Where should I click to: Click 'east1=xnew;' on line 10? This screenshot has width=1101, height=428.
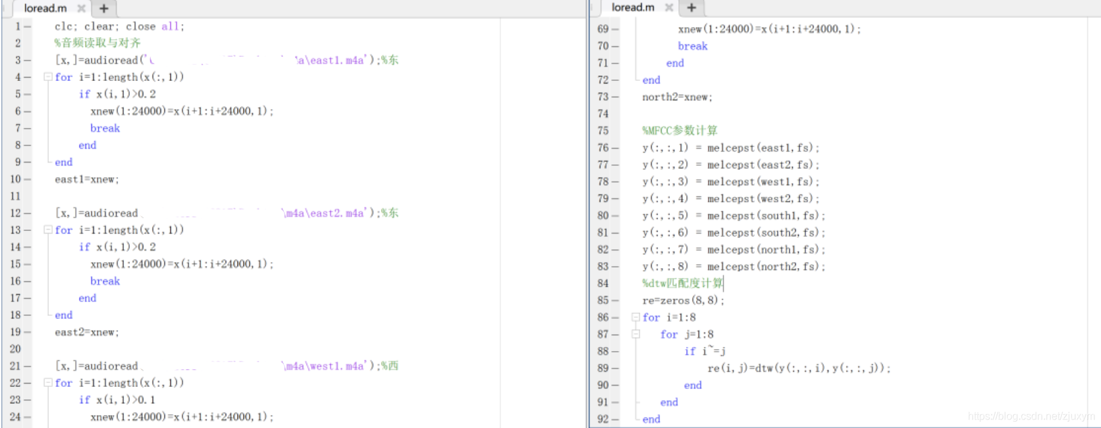point(87,179)
